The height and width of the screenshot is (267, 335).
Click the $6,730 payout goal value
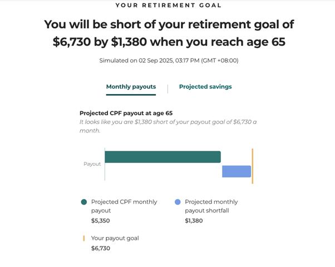[100, 248]
